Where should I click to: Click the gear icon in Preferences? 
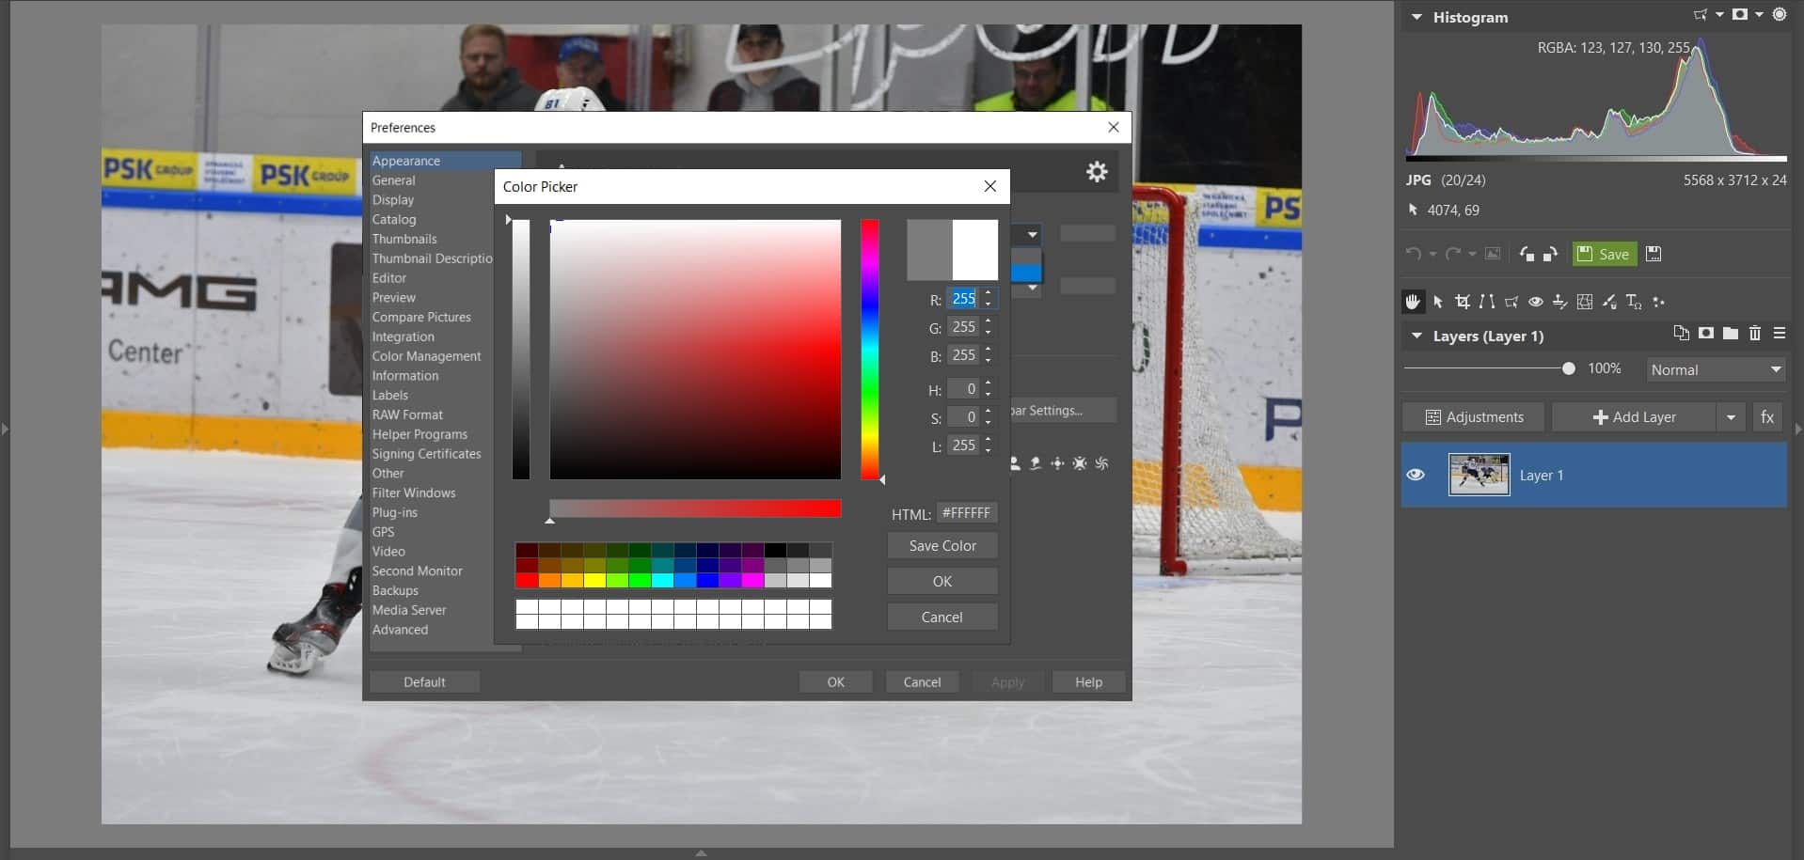coord(1097,171)
